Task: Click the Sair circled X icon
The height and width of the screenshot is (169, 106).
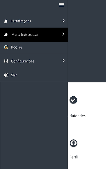Action: coord(6,75)
